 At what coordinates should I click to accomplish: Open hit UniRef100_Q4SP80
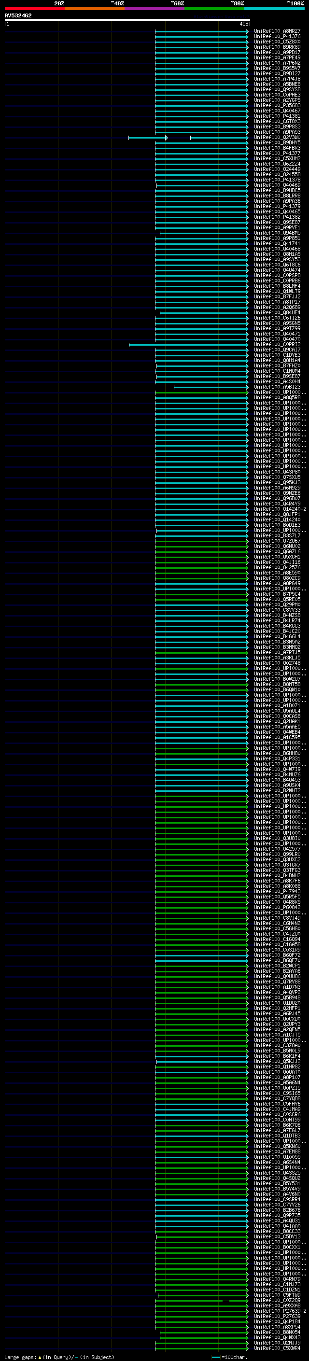pos(277,472)
